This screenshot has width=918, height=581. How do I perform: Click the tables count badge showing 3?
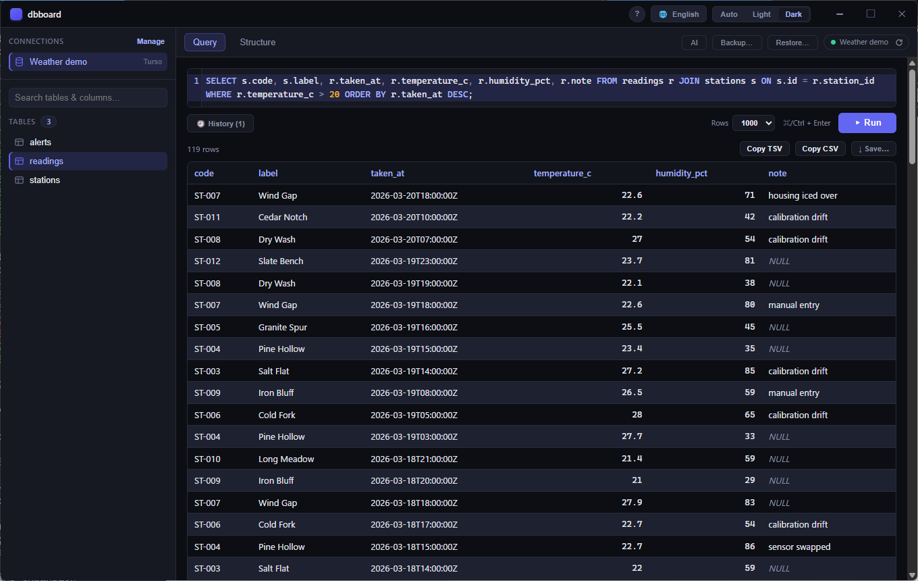[49, 122]
